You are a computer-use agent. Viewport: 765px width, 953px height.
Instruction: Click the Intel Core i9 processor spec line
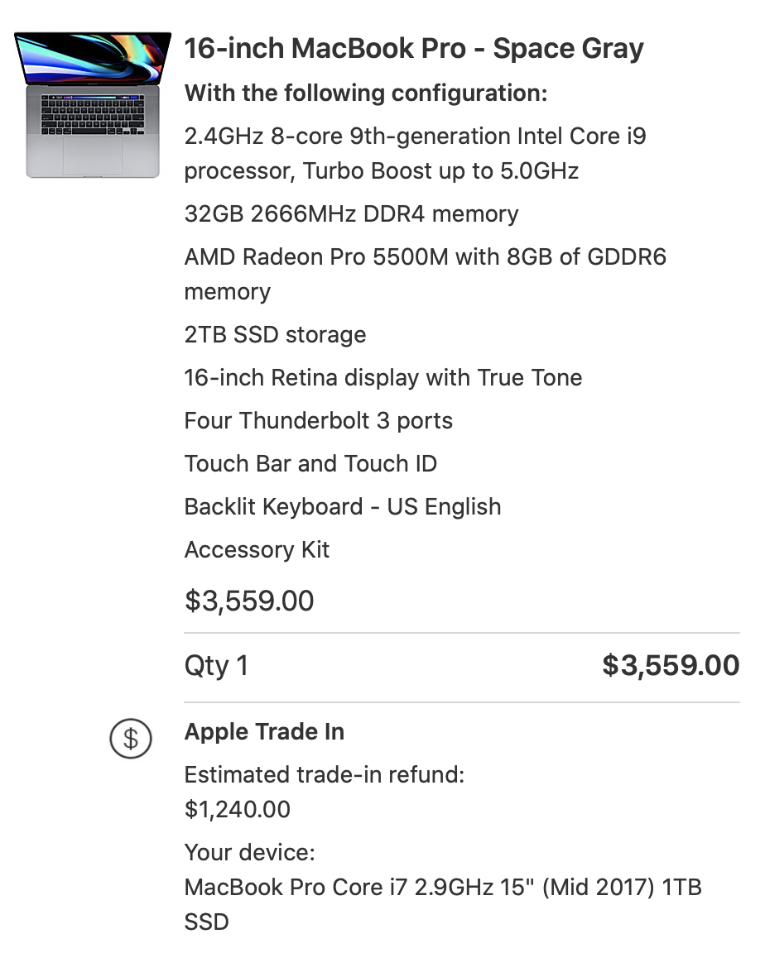point(416,153)
